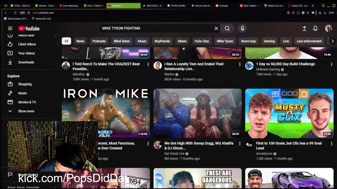
Task: Select the Podcasts filter chip
Action: tap(99, 41)
